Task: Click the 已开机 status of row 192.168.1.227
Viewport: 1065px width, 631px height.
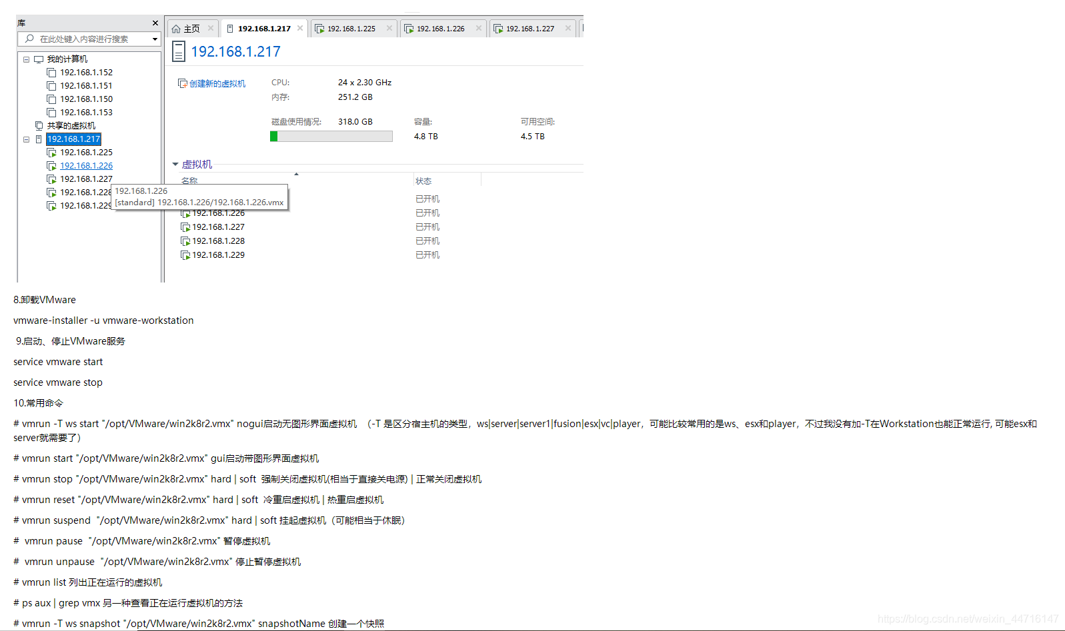Action: [427, 227]
